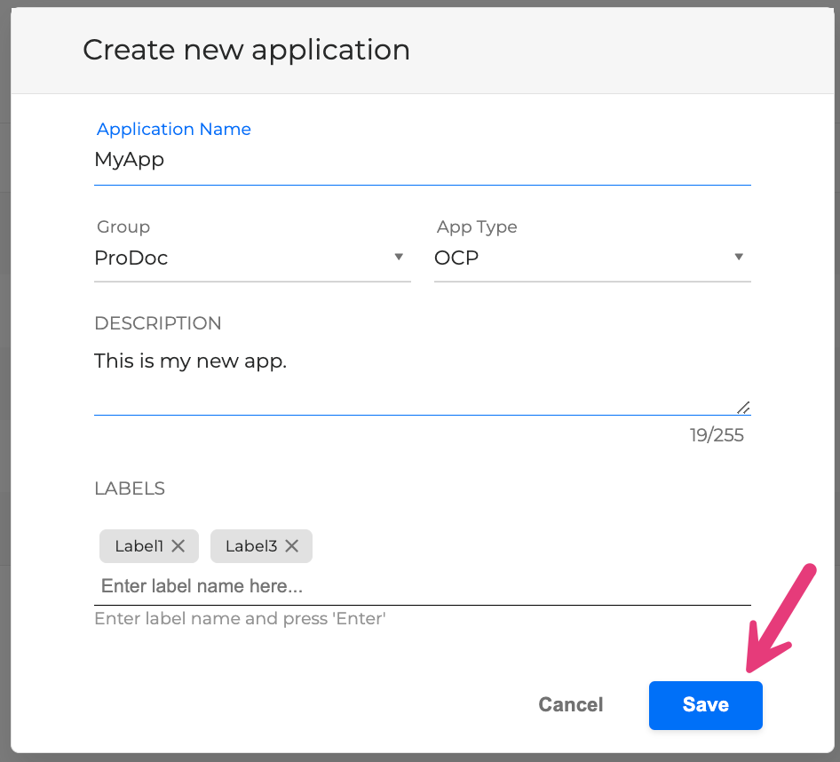Save the new application
840x762 pixels.
(705, 705)
